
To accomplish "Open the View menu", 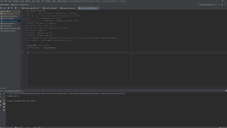I will tap(10, 1).
